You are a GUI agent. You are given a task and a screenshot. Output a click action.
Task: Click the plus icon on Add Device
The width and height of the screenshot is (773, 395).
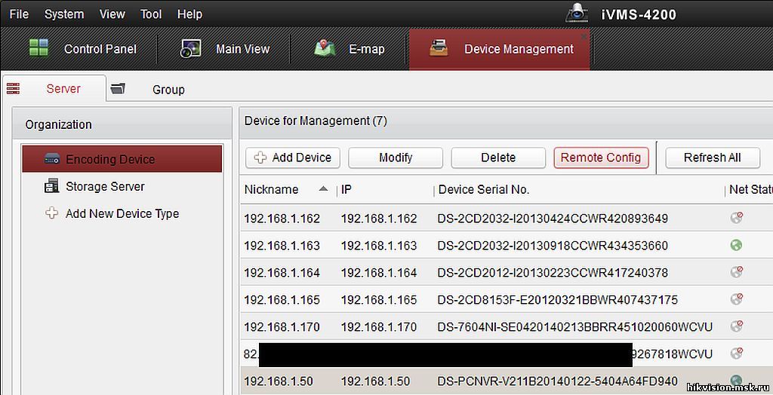260,158
